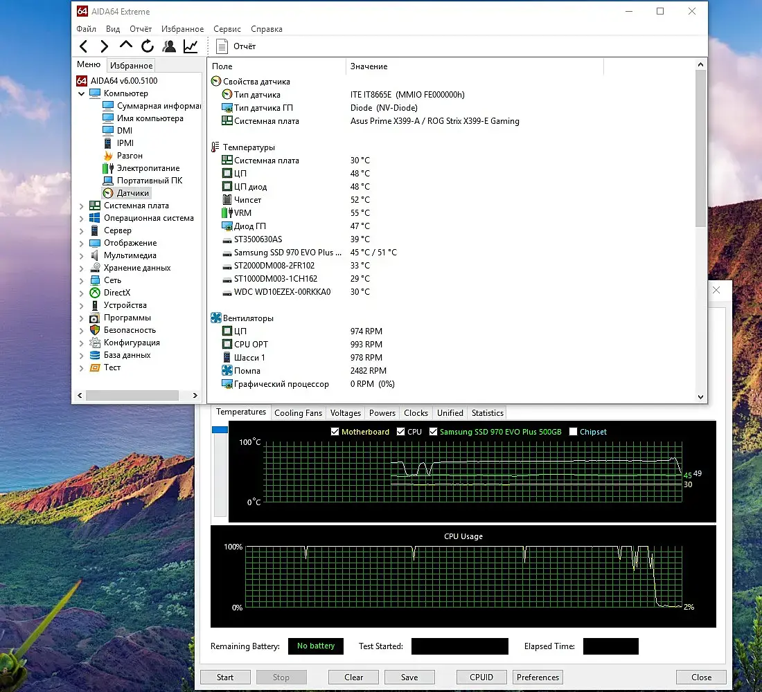Toggle the Samsung SSD 970 EVO Plus checkbox
This screenshot has width=762, height=692.
click(433, 432)
